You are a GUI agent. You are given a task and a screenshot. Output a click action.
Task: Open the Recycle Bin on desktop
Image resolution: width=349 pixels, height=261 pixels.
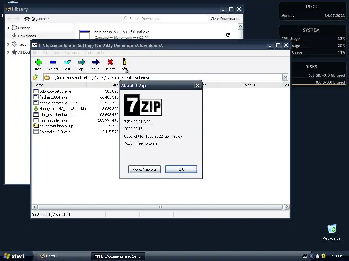point(332,232)
